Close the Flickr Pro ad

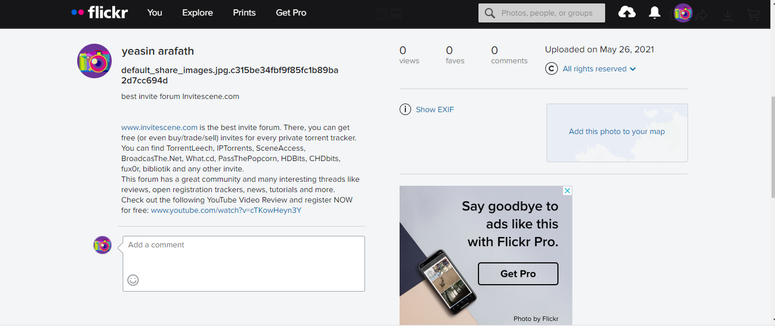pos(567,191)
